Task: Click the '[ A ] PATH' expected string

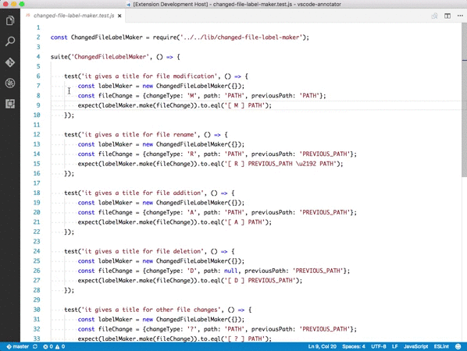Action: click(x=244, y=222)
